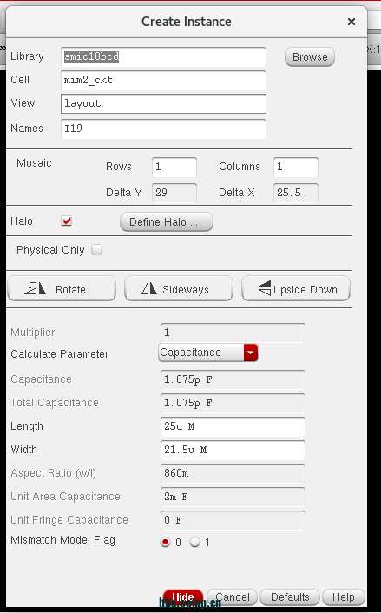The height and width of the screenshot is (613, 381).
Task: Click the View field containing layout
Action: pyautogui.click(x=163, y=103)
